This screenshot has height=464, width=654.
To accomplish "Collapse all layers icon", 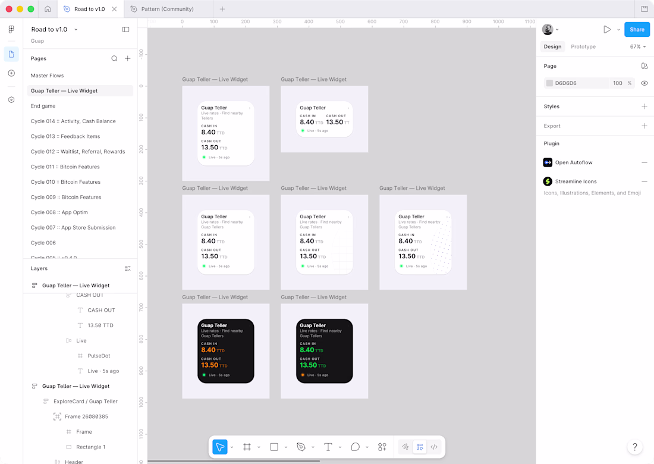I will (128, 268).
